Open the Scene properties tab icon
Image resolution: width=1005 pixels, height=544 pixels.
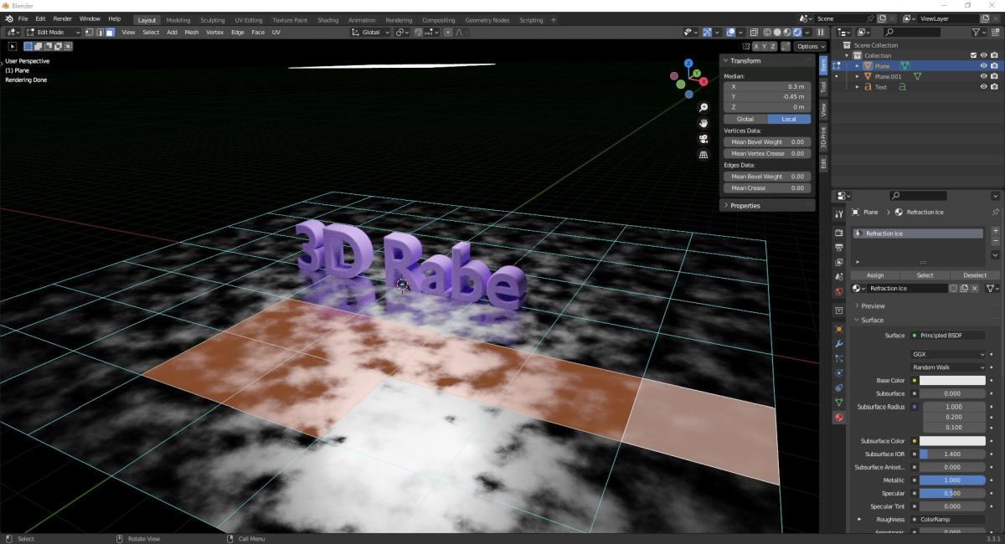[838, 276]
